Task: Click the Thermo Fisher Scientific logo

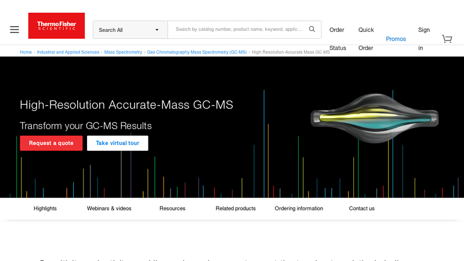Action: point(56,26)
